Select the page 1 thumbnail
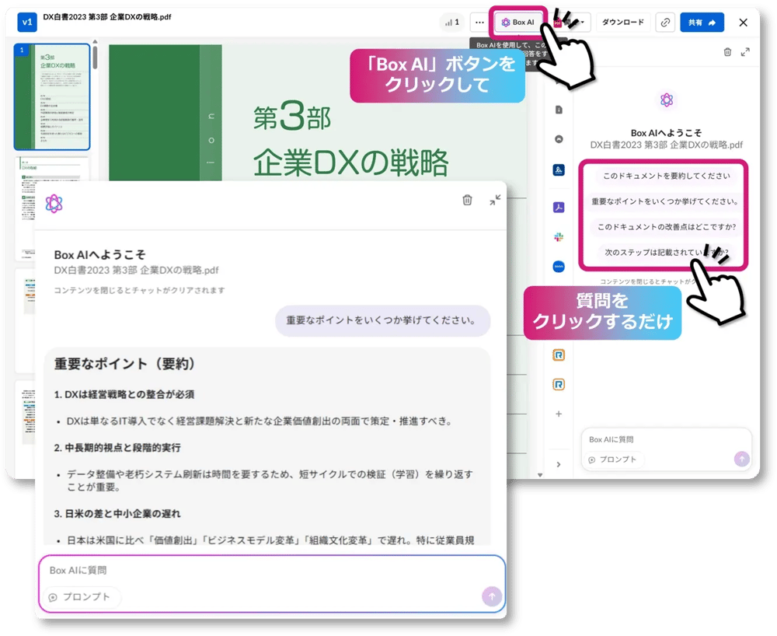 click(x=52, y=96)
